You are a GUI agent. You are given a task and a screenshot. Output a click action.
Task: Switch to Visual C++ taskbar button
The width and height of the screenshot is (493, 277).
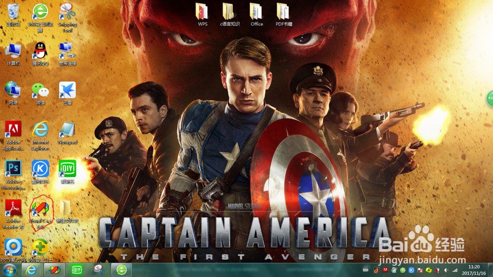[54, 270]
